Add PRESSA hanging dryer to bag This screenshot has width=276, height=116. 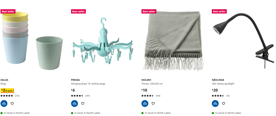(x=74, y=103)
